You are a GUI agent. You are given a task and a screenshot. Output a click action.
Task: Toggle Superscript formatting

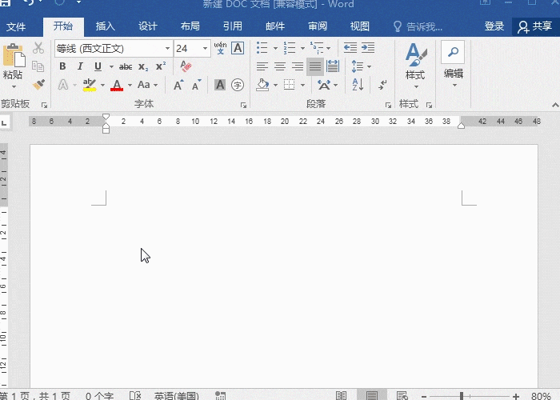[x=161, y=66]
